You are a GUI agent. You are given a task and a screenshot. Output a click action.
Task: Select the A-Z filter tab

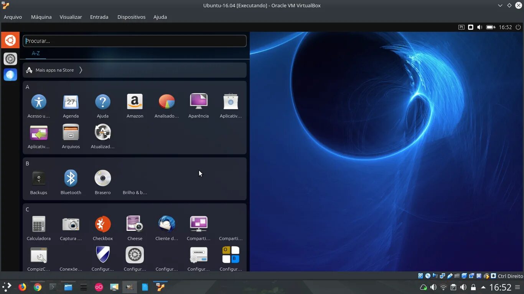click(x=36, y=53)
